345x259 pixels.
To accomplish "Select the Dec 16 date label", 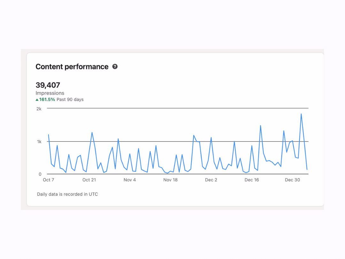I will pyautogui.click(x=252, y=180).
